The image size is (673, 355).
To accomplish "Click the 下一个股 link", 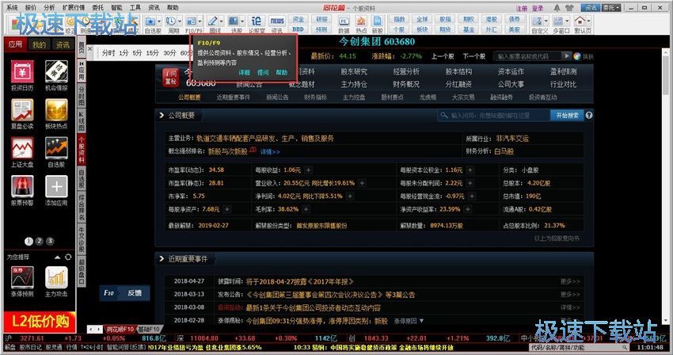I will pos(474,56).
